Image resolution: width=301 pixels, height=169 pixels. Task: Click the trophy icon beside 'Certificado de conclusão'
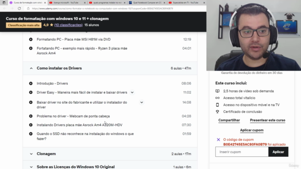217,112
